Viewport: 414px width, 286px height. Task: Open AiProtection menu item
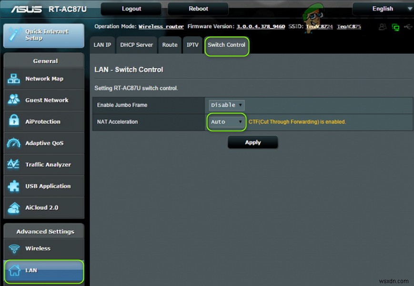[x=44, y=122]
